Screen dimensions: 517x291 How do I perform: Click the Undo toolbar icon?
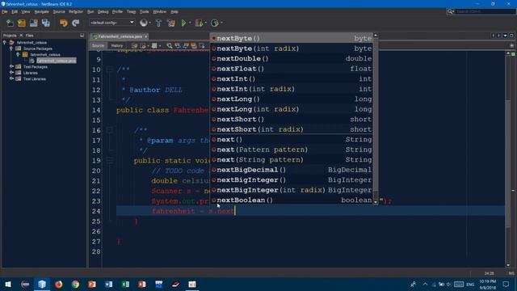pyautogui.click(x=63, y=23)
